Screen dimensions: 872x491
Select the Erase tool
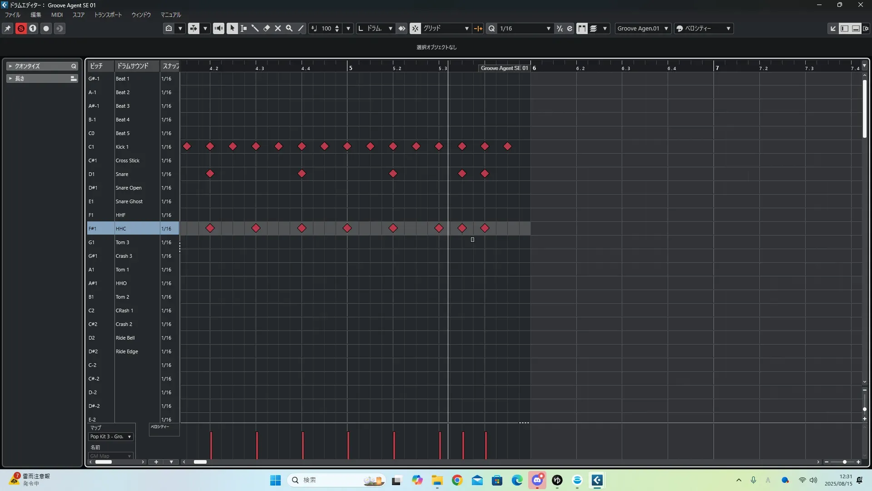pos(267,28)
